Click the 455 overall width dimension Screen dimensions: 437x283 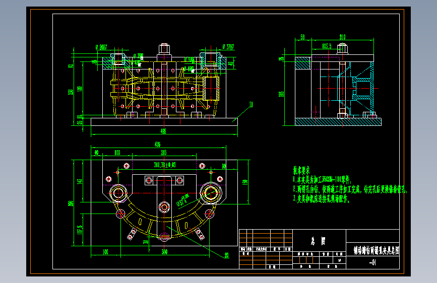pyautogui.click(x=157, y=145)
